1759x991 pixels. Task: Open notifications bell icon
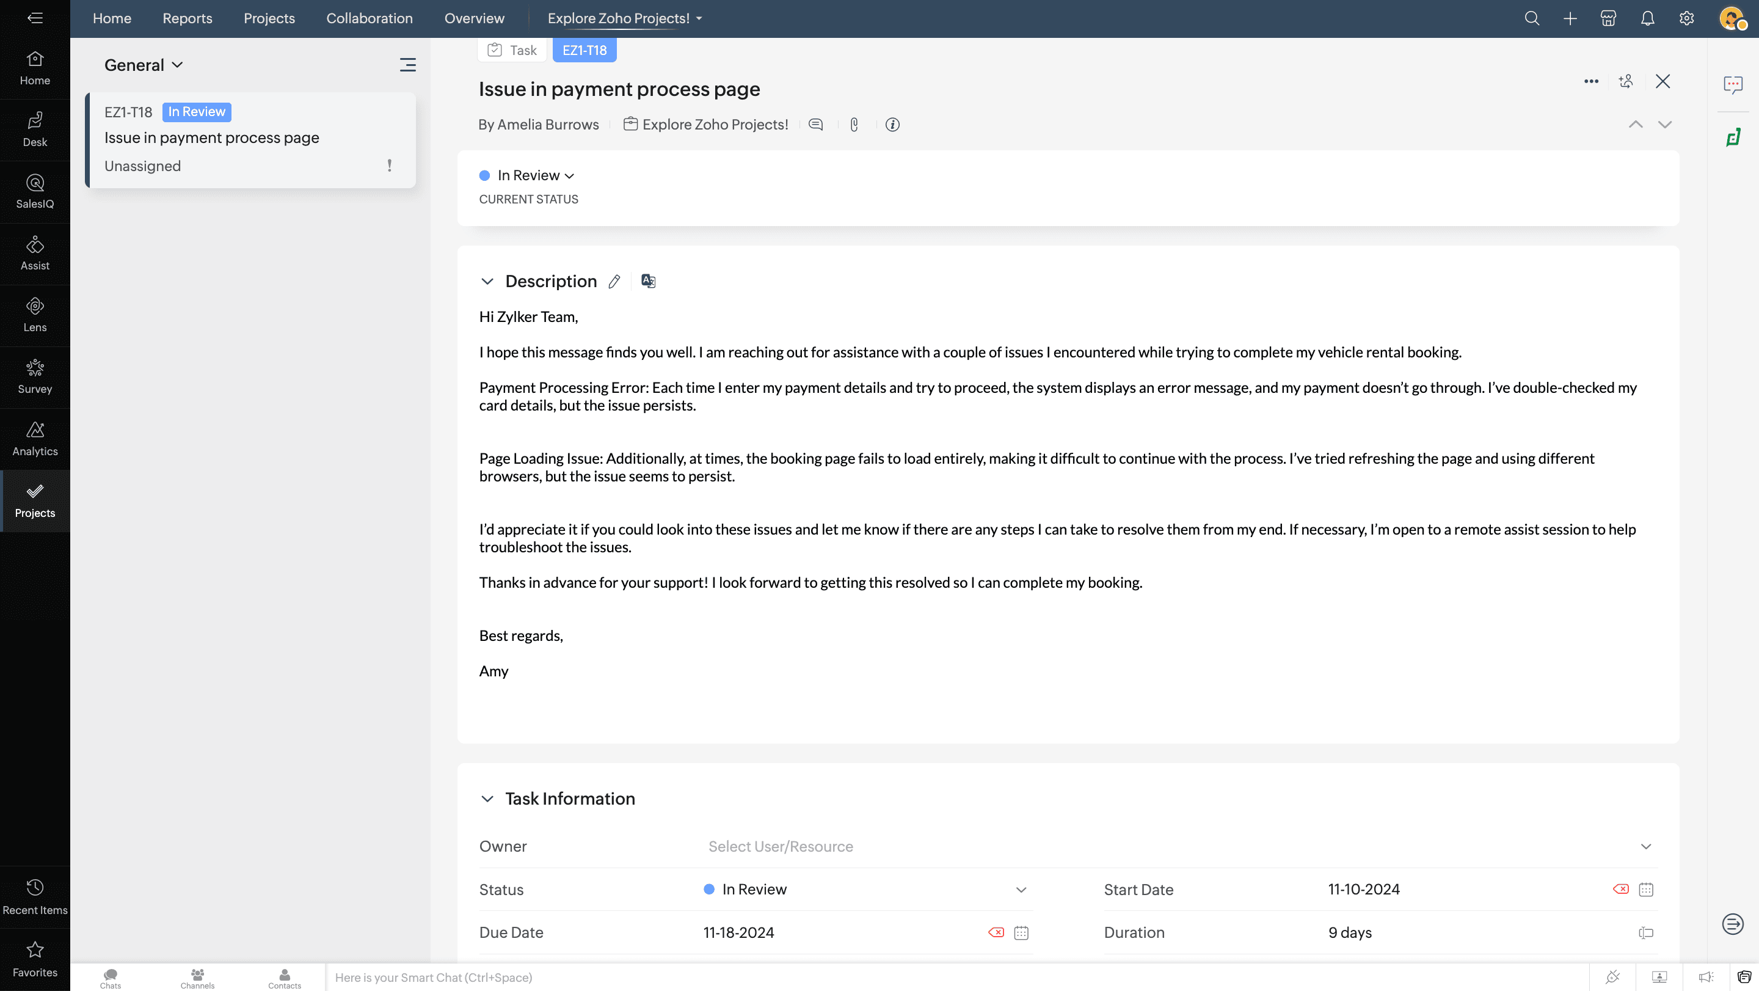pyautogui.click(x=1647, y=18)
